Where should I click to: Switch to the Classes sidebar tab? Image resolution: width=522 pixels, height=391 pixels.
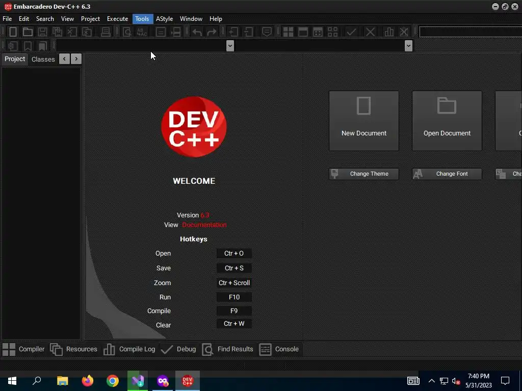43,60
